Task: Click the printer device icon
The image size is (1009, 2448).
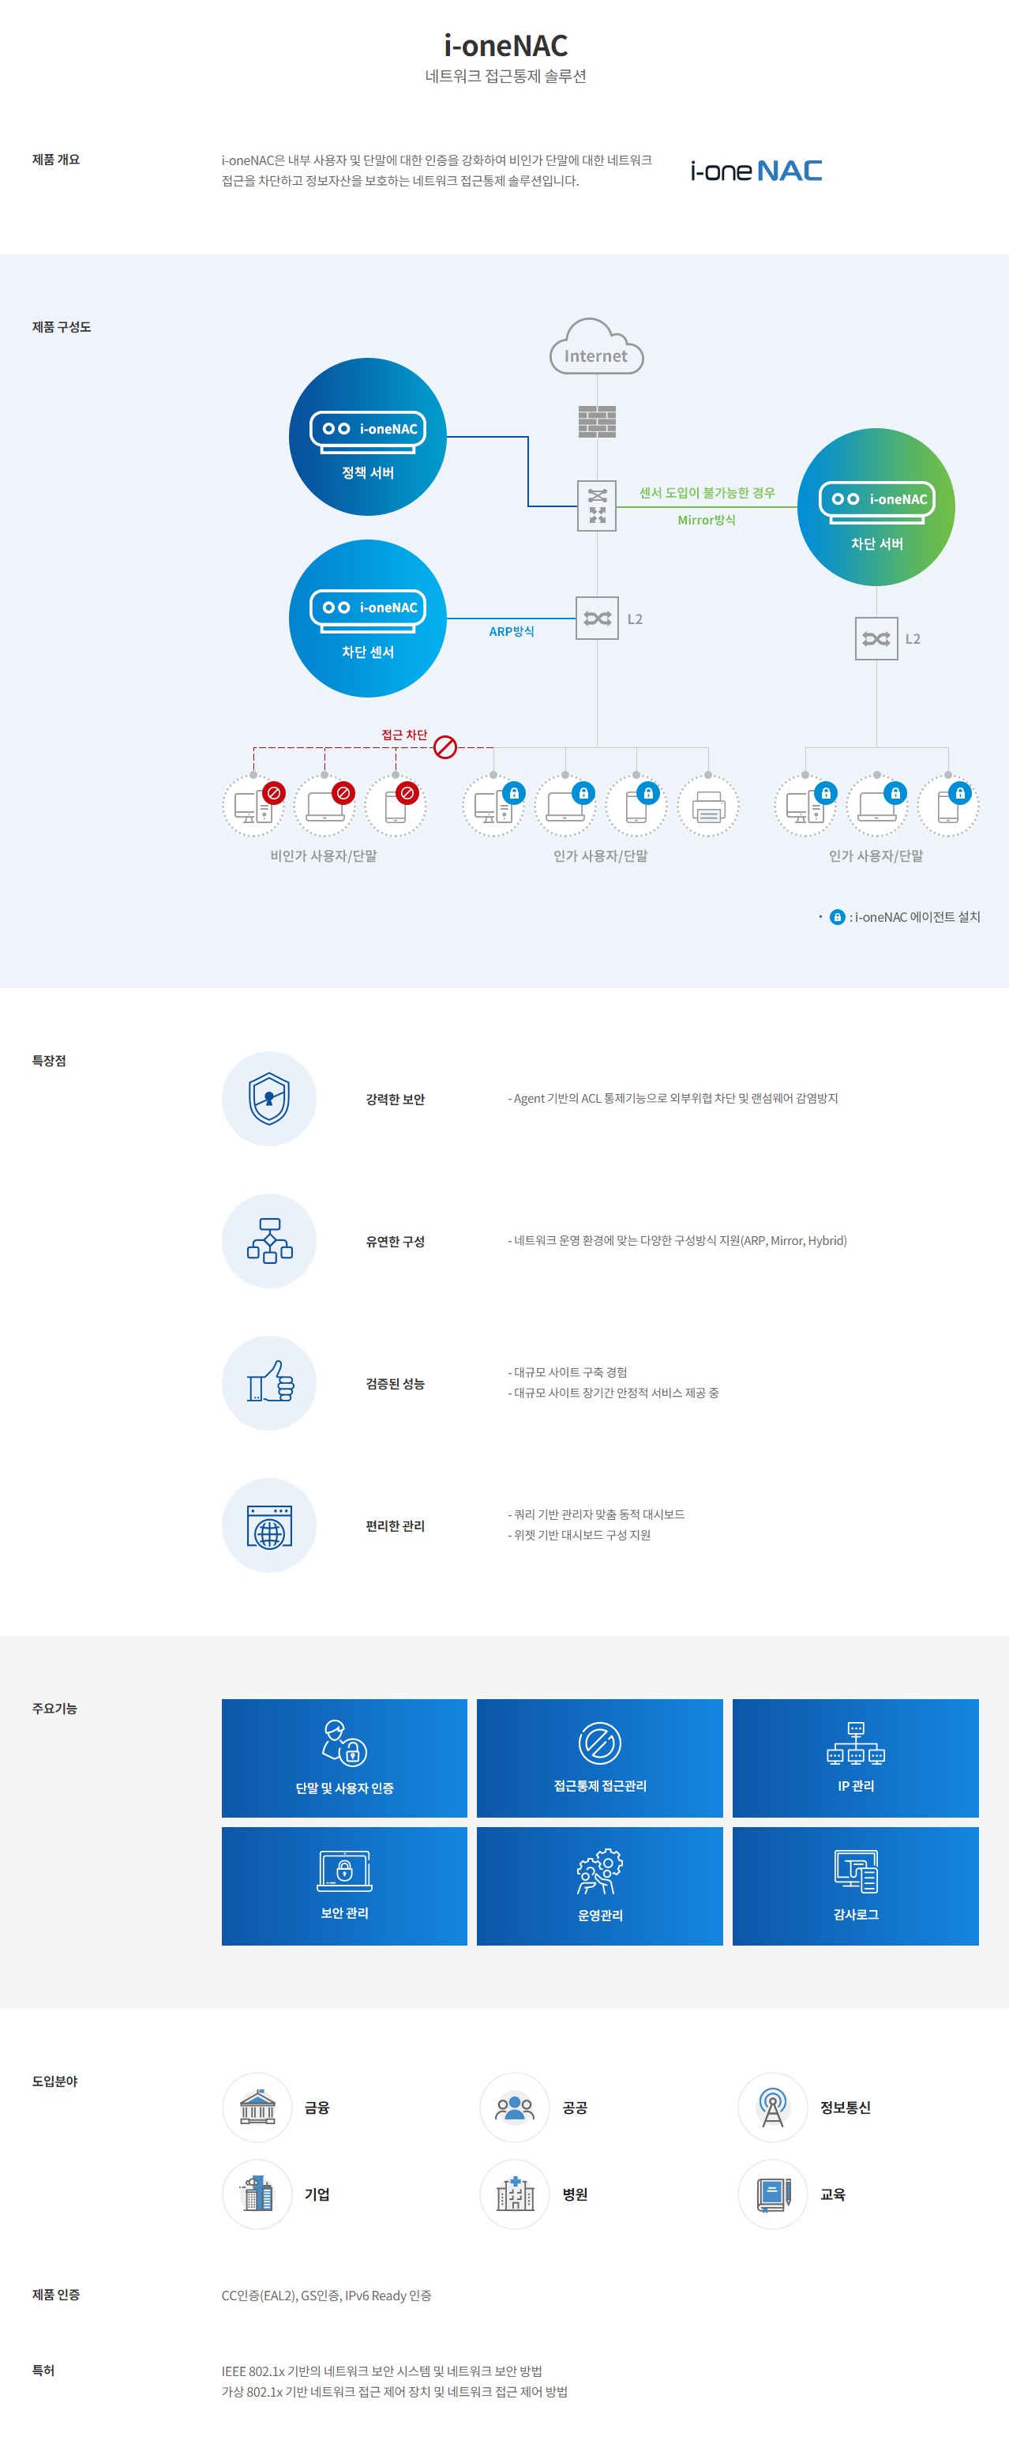Action: click(x=708, y=807)
